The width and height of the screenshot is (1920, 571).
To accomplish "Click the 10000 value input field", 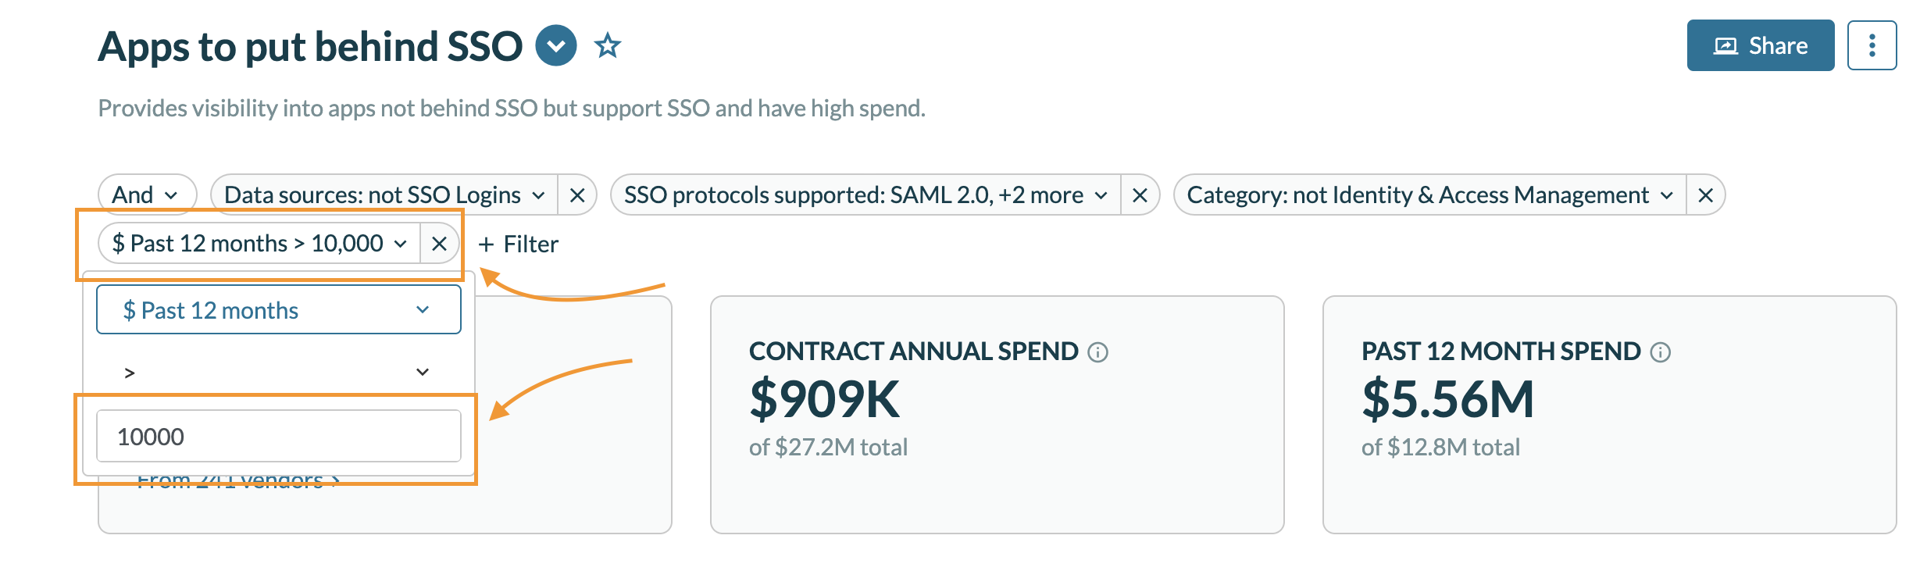I will 278,436.
